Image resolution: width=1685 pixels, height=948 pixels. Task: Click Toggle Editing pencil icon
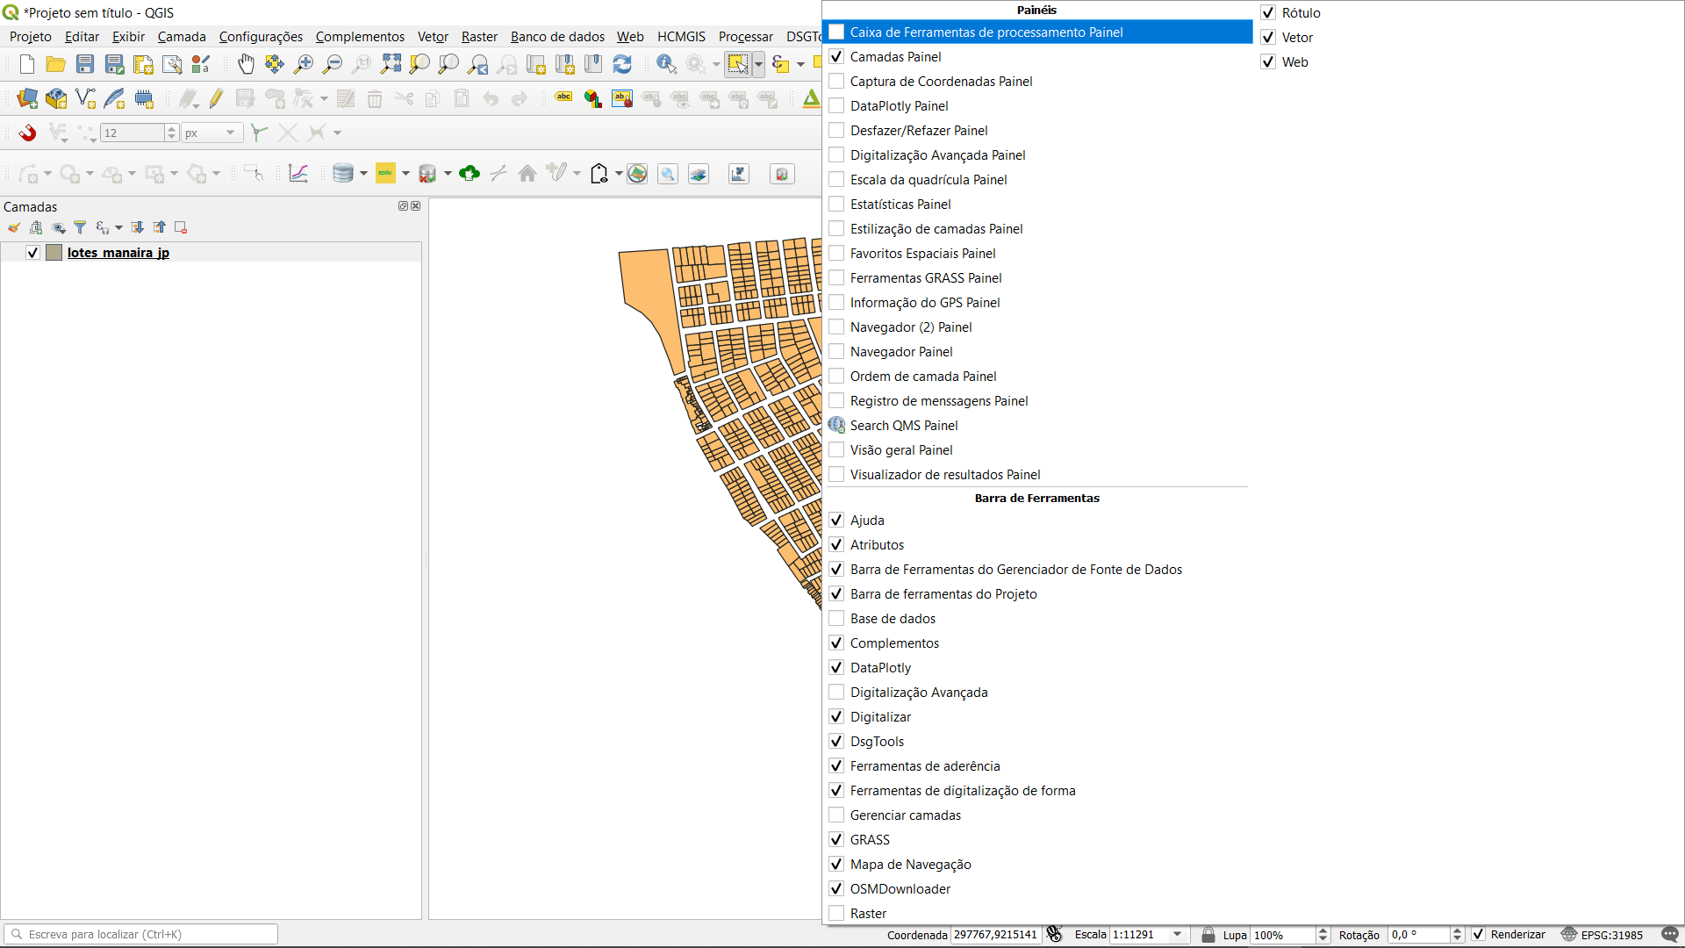pyautogui.click(x=216, y=98)
